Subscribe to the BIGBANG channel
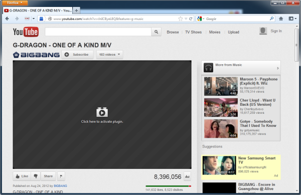Screen dimensions: 301x195 point(77,55)
